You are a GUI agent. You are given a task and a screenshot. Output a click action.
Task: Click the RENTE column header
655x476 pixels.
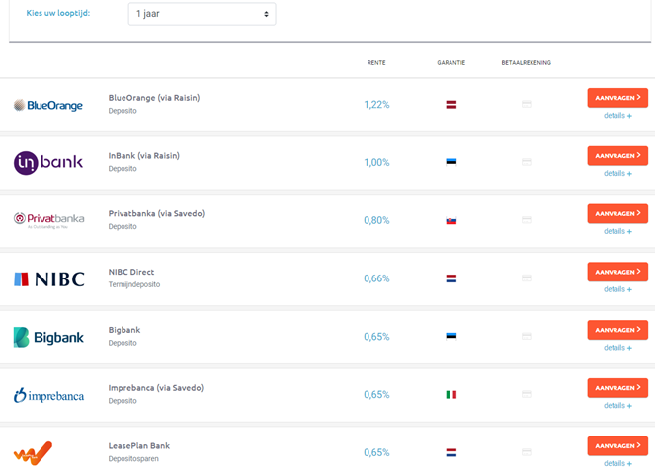tap(376, 62)
